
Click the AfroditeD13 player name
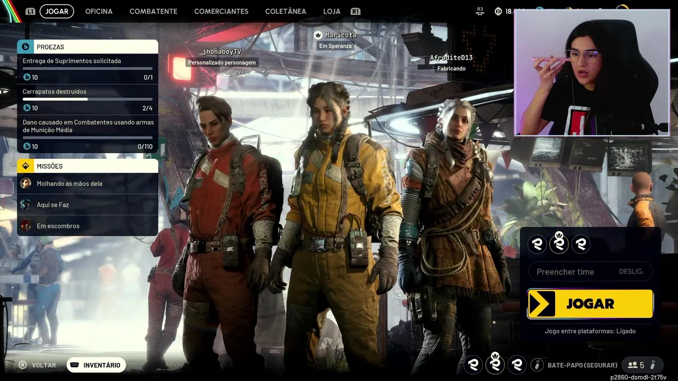click(x=451, y=58)
